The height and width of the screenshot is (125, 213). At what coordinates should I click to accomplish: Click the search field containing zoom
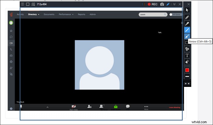[153, 14]
